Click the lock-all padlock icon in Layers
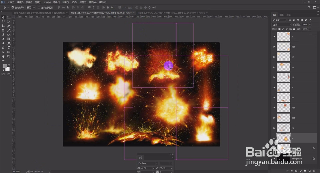The height and width of the screenshot is (173, 320). pos(294,29)
